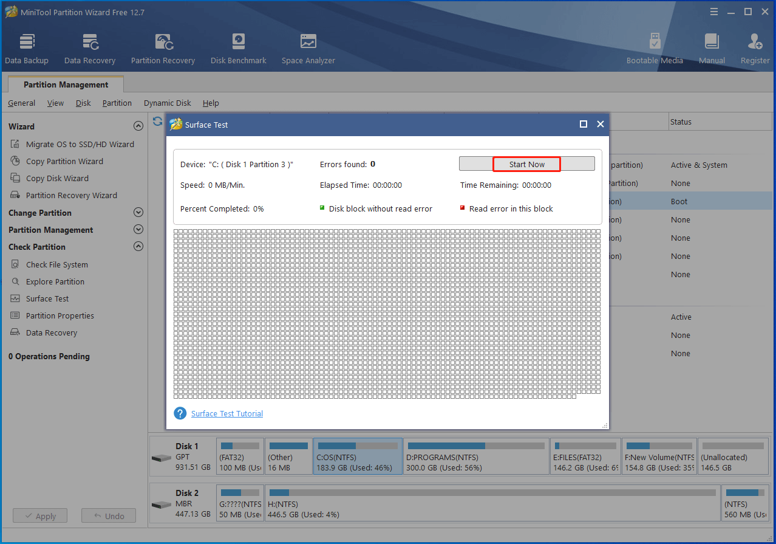Select Disk 1 drive icon

[x=162, y=457]
